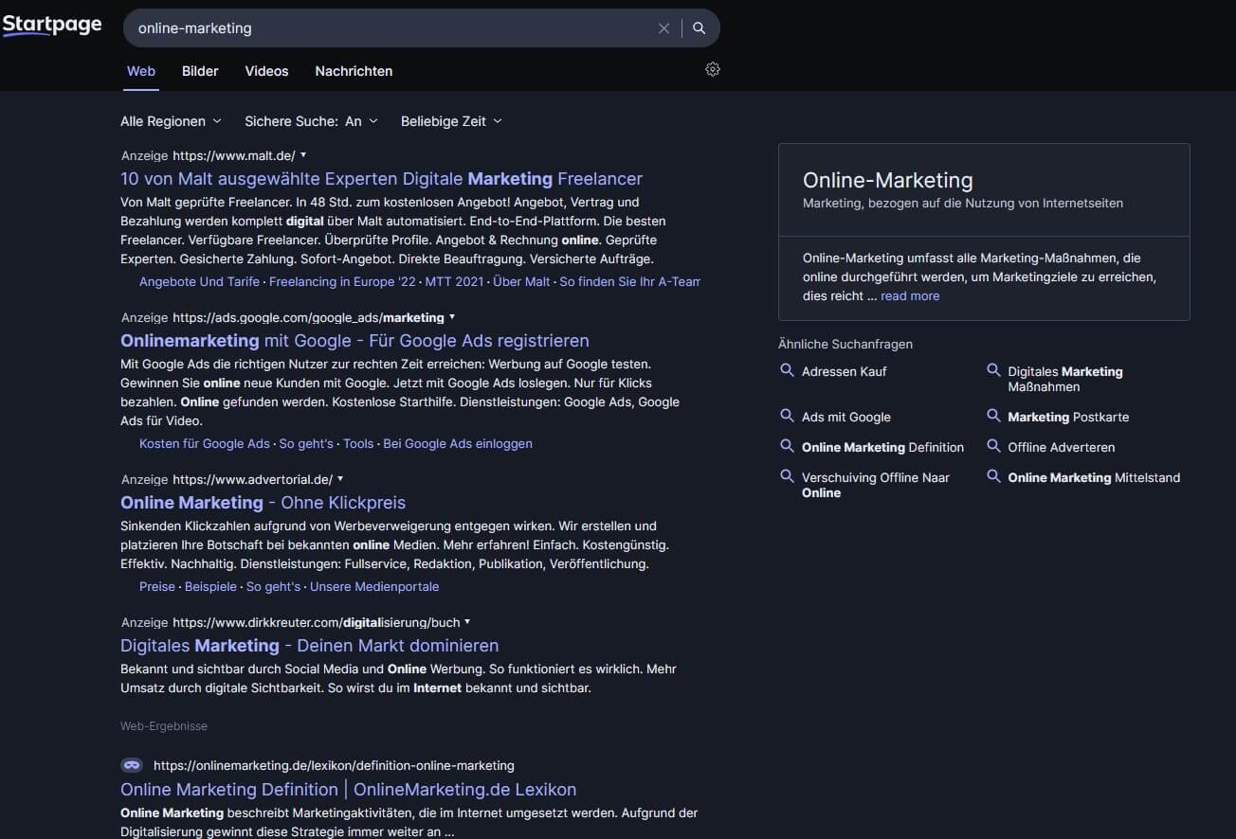Clear the search query with the X icon
The height and width of the screenshot is (839, 1236).
tap(663, 28)
